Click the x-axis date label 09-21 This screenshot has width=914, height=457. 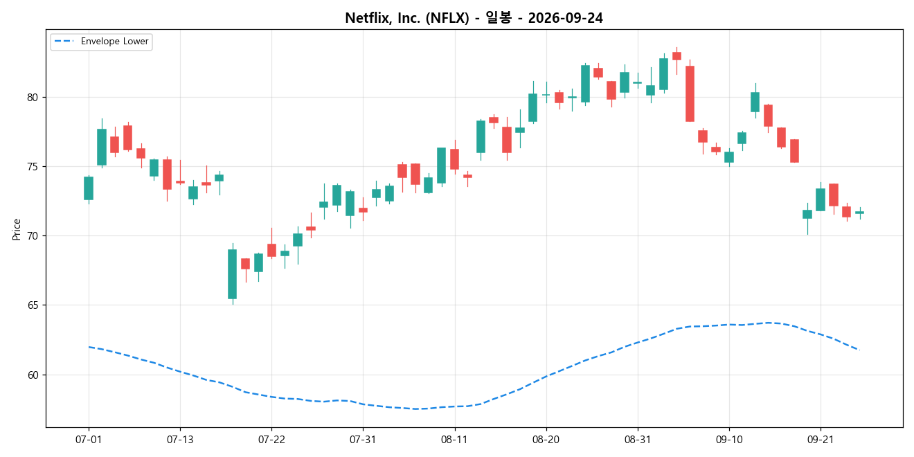[x=820, y=439]
